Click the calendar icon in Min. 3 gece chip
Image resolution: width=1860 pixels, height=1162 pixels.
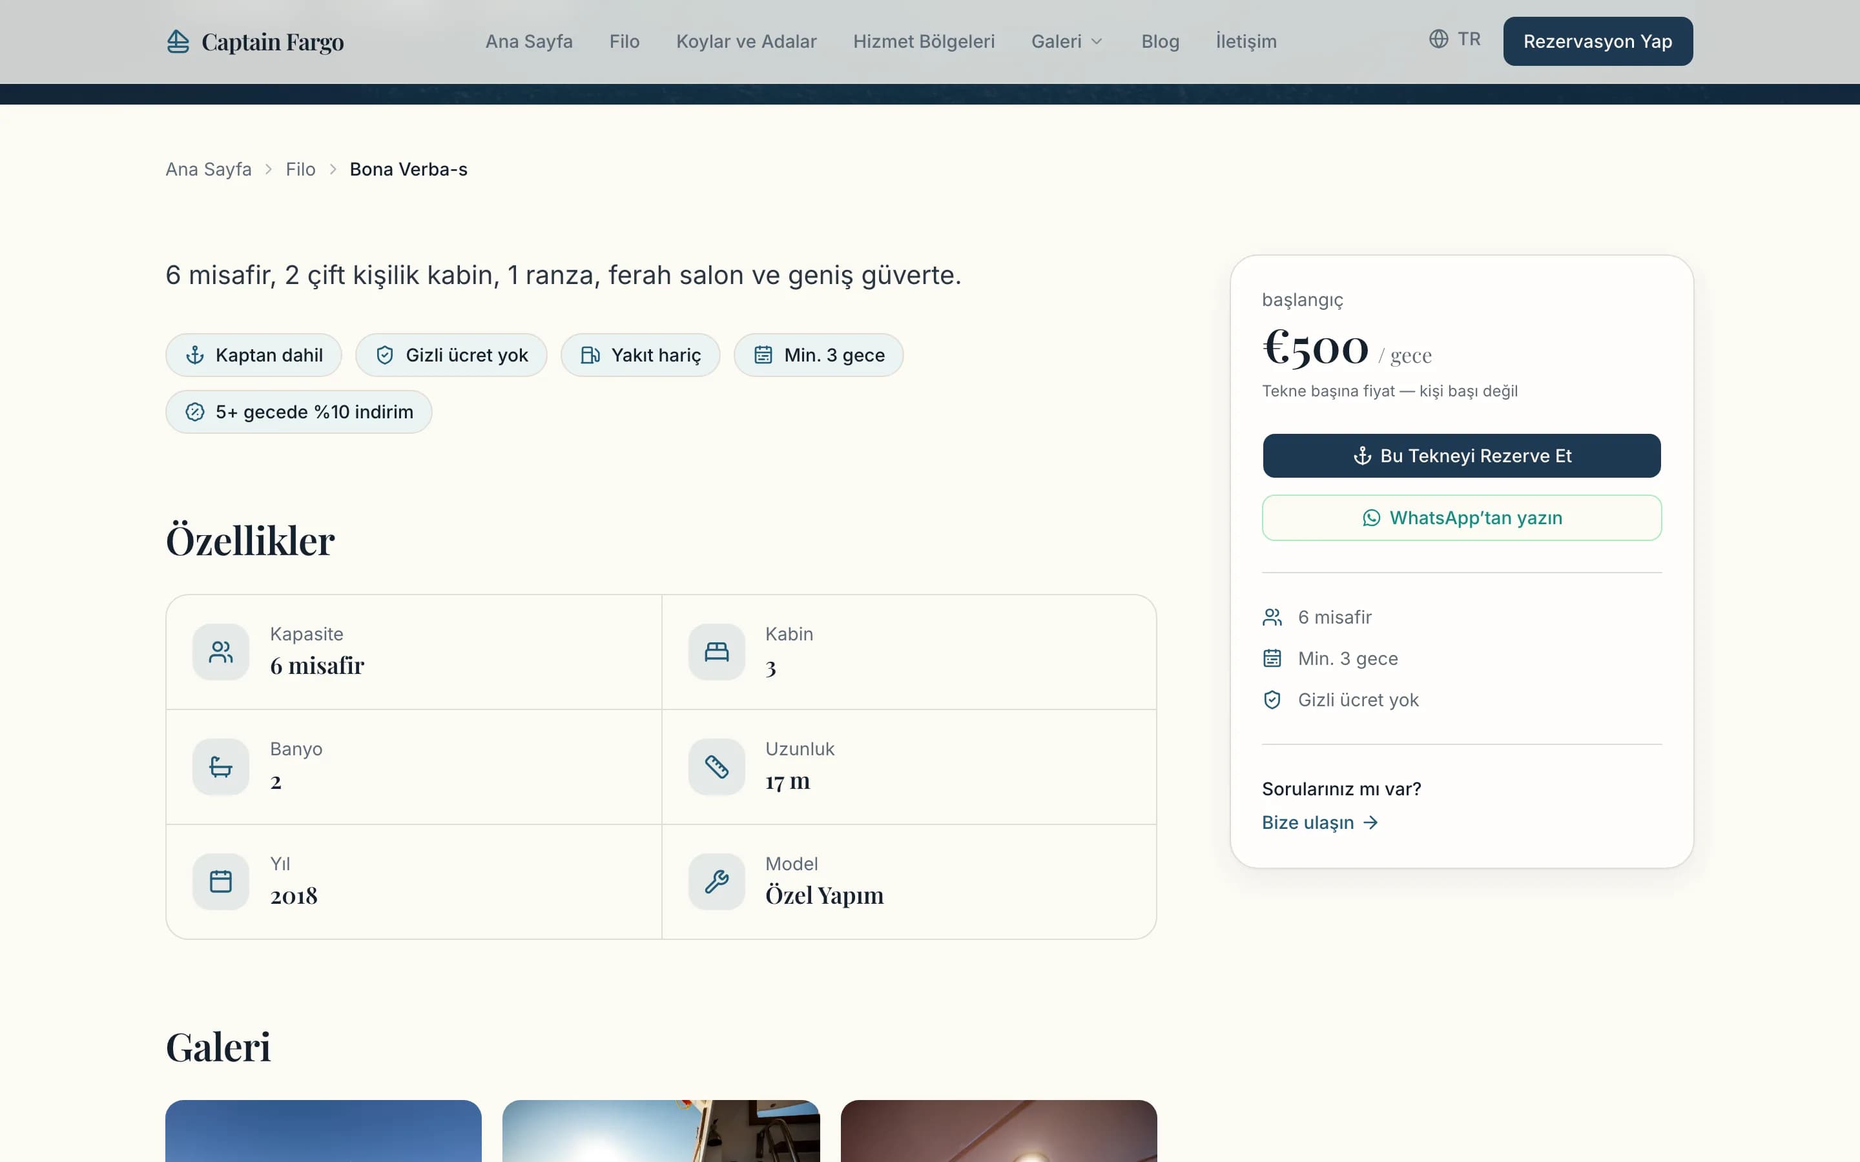763,355
